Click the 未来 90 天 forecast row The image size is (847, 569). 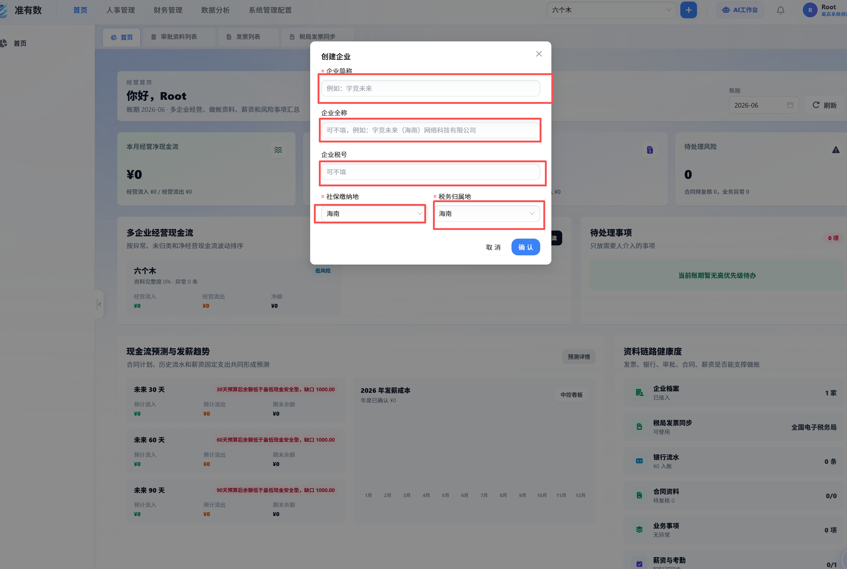coord(236,502)
